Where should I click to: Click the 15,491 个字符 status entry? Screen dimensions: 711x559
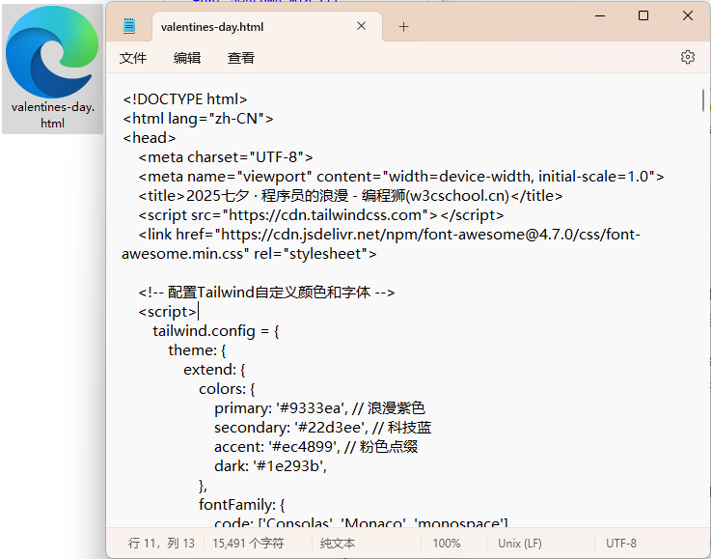[248, 544]
